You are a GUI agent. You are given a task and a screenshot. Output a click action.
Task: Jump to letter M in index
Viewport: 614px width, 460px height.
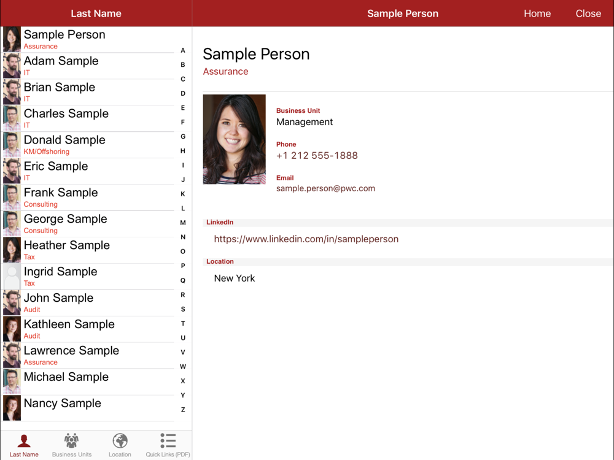coord(183,223)
